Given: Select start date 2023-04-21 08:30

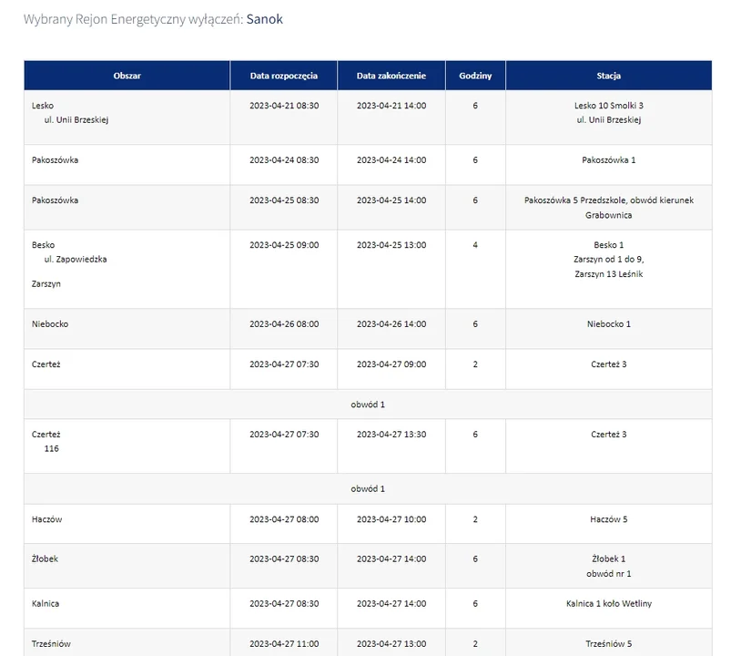Looking at the screenshot, I should [284, 106].
